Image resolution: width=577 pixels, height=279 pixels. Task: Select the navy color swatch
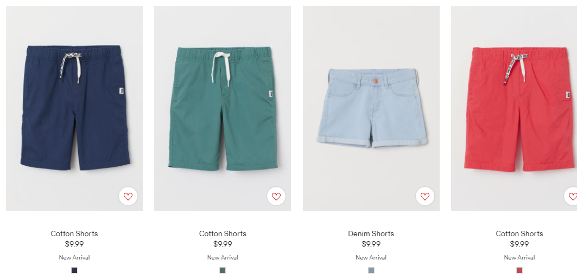(x=74, y=270)
